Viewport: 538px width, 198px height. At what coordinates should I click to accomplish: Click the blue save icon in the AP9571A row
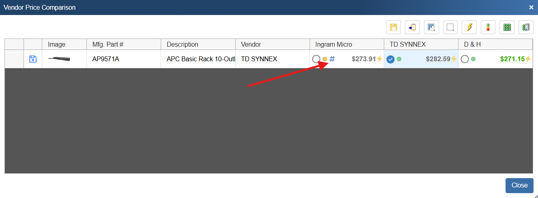coord(33,59)
